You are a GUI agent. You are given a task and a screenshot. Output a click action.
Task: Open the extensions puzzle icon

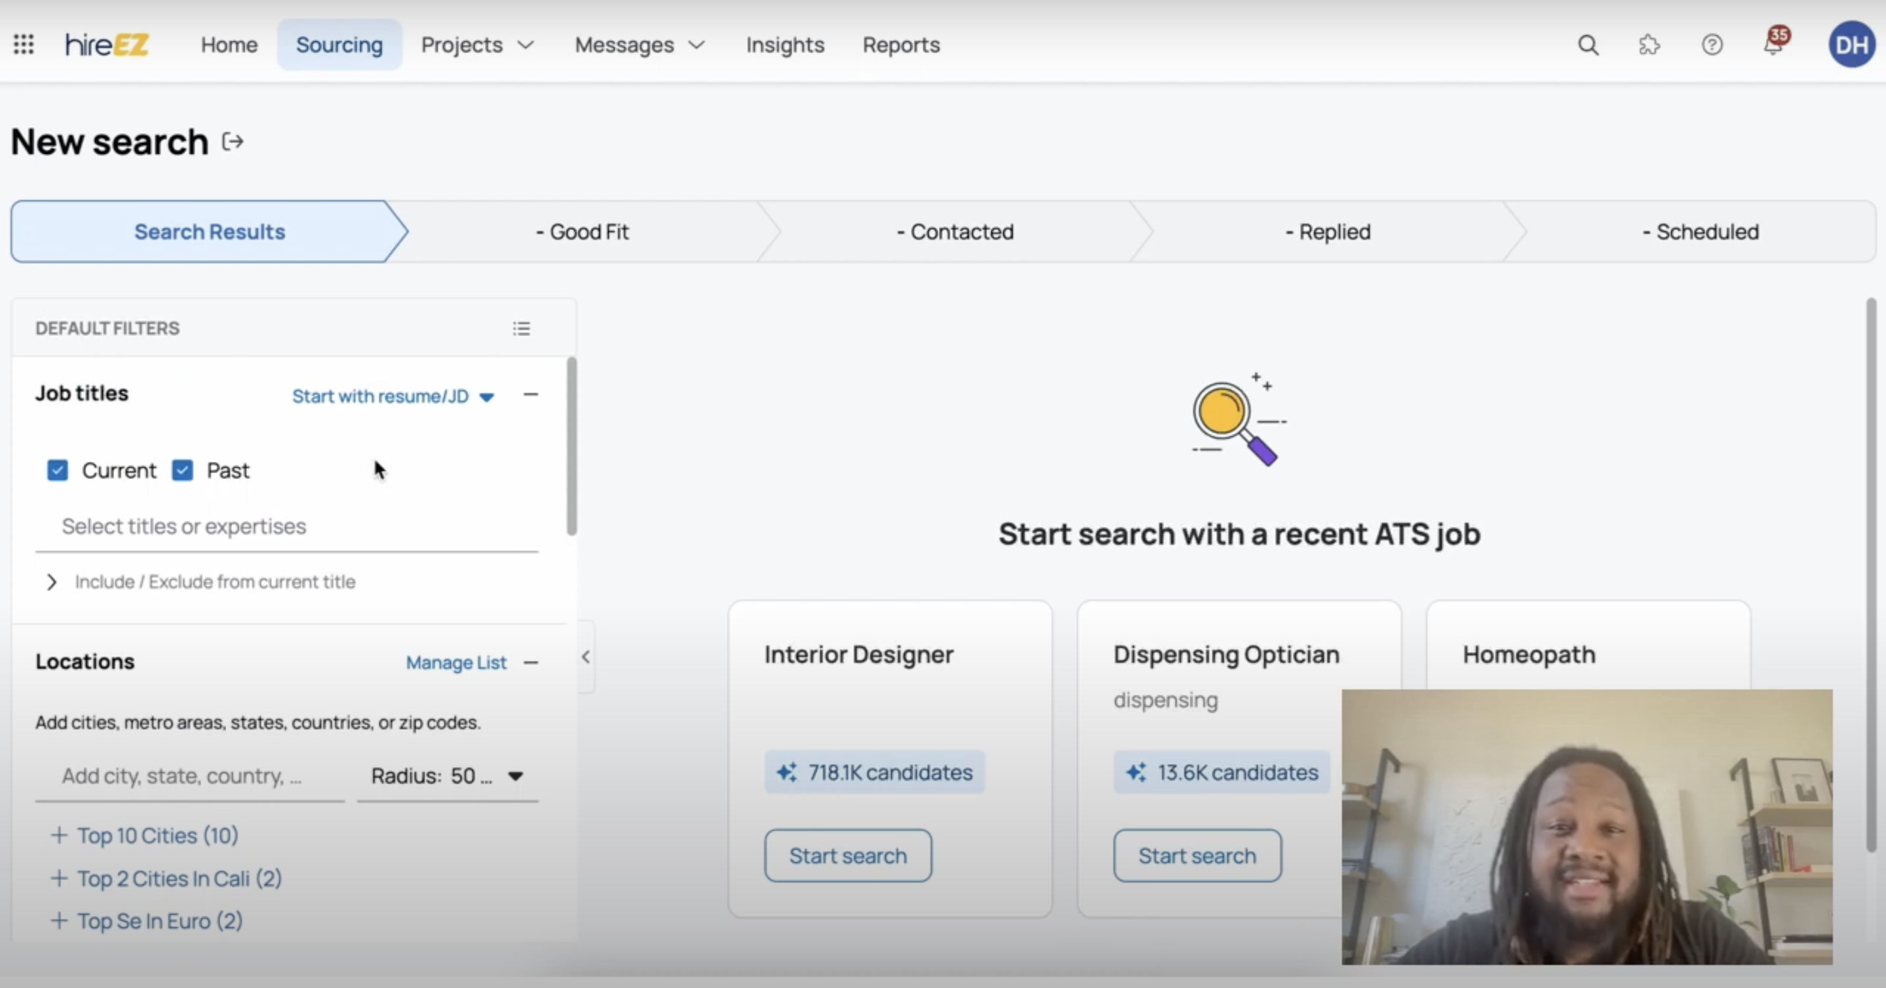(x=1649, y=45)
